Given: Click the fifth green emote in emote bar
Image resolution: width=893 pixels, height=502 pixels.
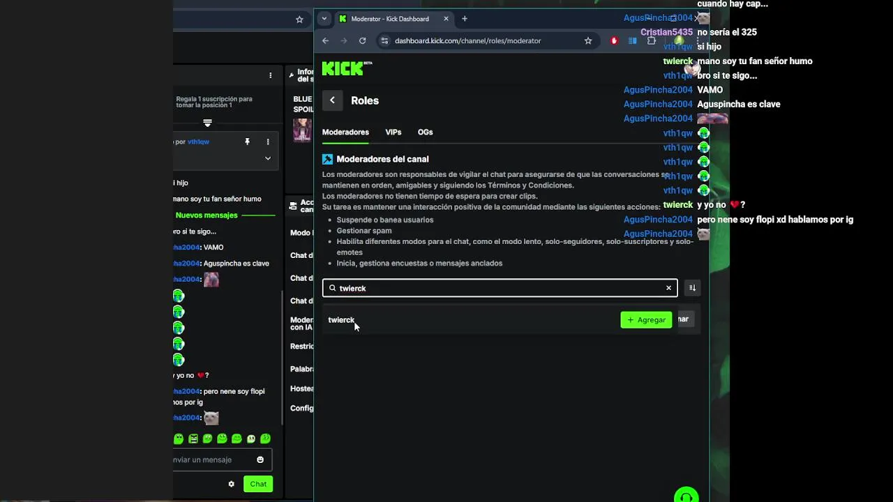Looking at the screenshot, I should tap(237, 439).
